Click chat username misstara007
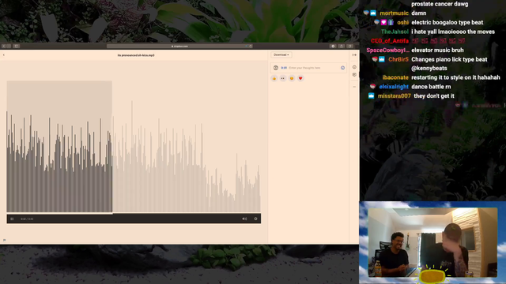The image size is (506, 284). [x=395, y=96]
